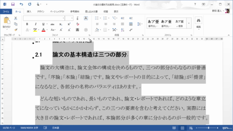
Task: Open line spacing options
Action: 140,24
